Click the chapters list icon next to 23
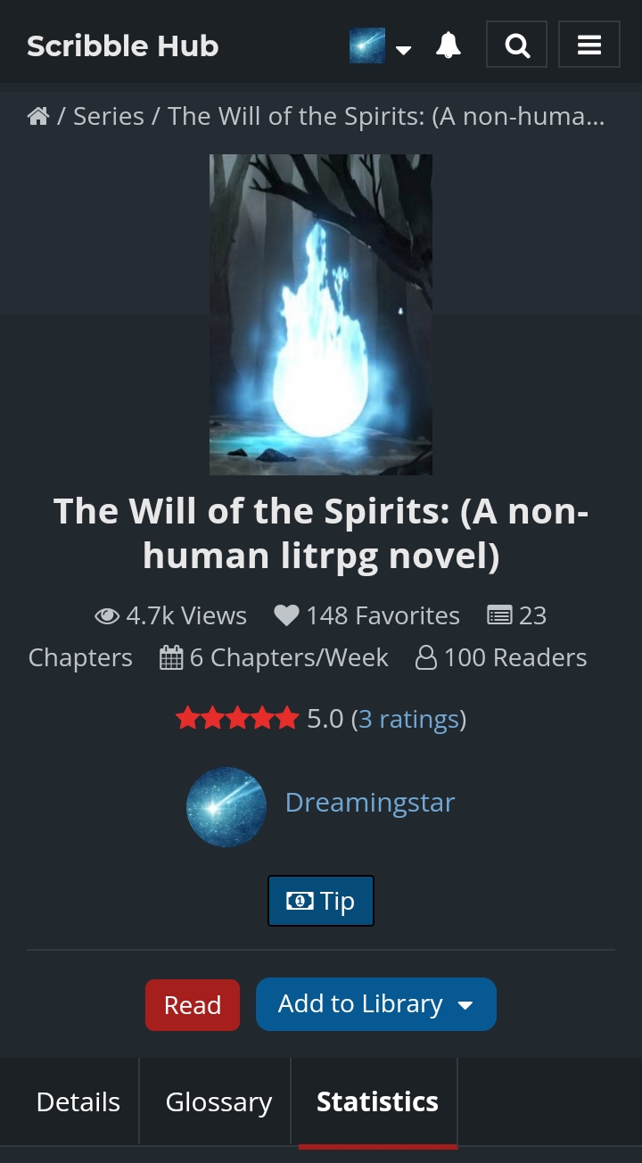The height and width of the screenshot is (1163, 642). [499, 615]
